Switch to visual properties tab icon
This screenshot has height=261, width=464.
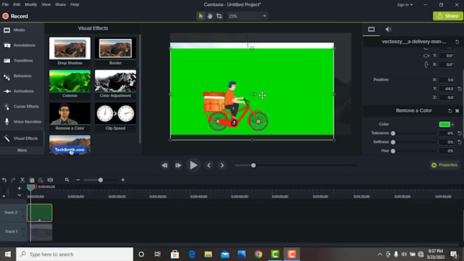coord(371,29)
